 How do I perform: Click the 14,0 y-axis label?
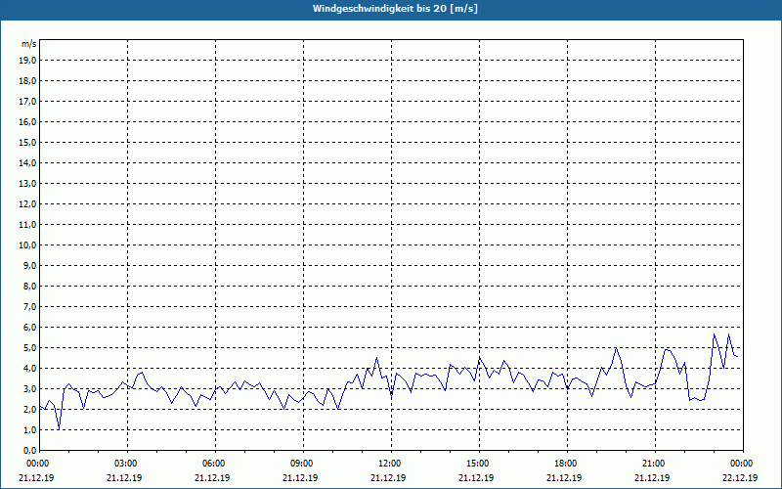[x=27, y=162]
